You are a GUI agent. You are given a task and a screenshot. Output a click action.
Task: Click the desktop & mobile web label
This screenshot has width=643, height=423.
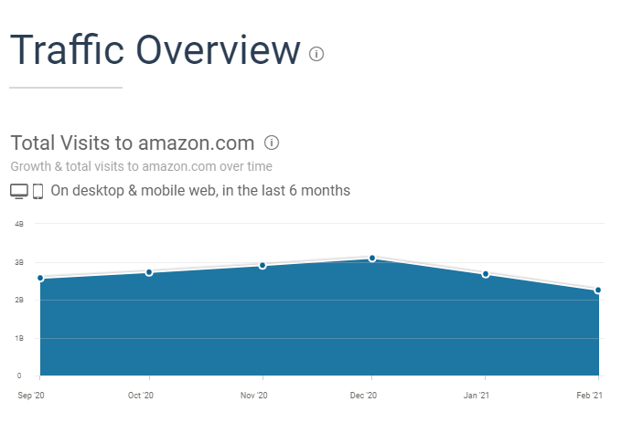[200, 191]
